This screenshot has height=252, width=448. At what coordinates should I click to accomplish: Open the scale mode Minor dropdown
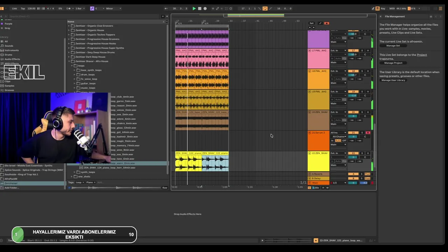coord(114,8)
